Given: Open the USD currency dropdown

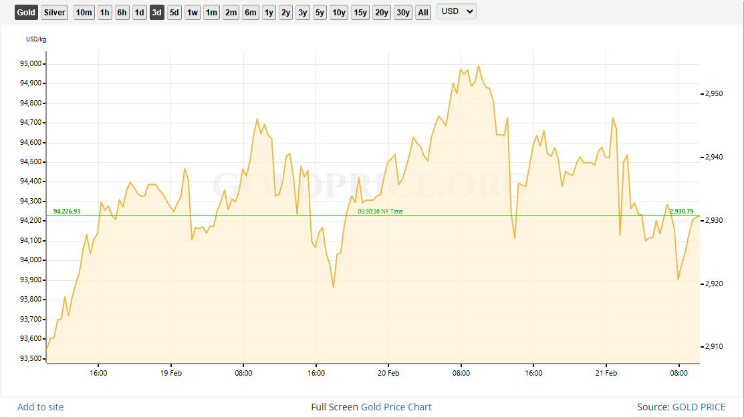Looking at the screenshot, I should coord(456,11).
